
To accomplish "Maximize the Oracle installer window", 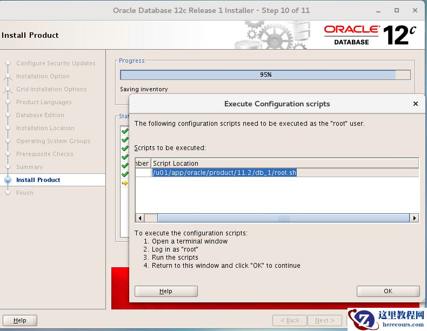I will (397, 10).
